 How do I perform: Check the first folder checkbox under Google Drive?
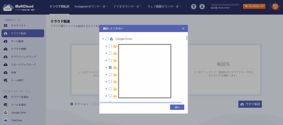110,46
